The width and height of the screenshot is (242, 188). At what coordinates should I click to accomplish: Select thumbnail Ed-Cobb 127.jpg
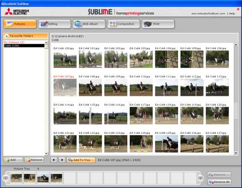(x=217, y=144)
